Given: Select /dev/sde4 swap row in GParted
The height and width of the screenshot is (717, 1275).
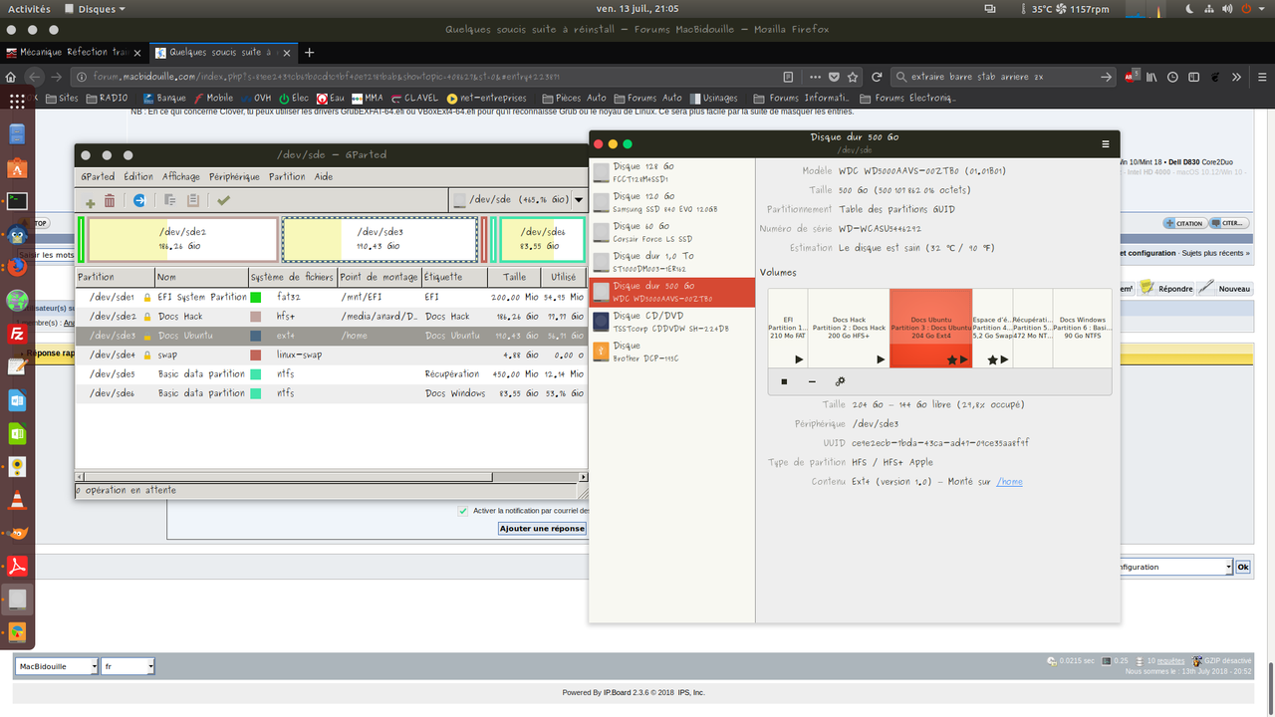Looking at the screenshot, I should click(331, 355).
